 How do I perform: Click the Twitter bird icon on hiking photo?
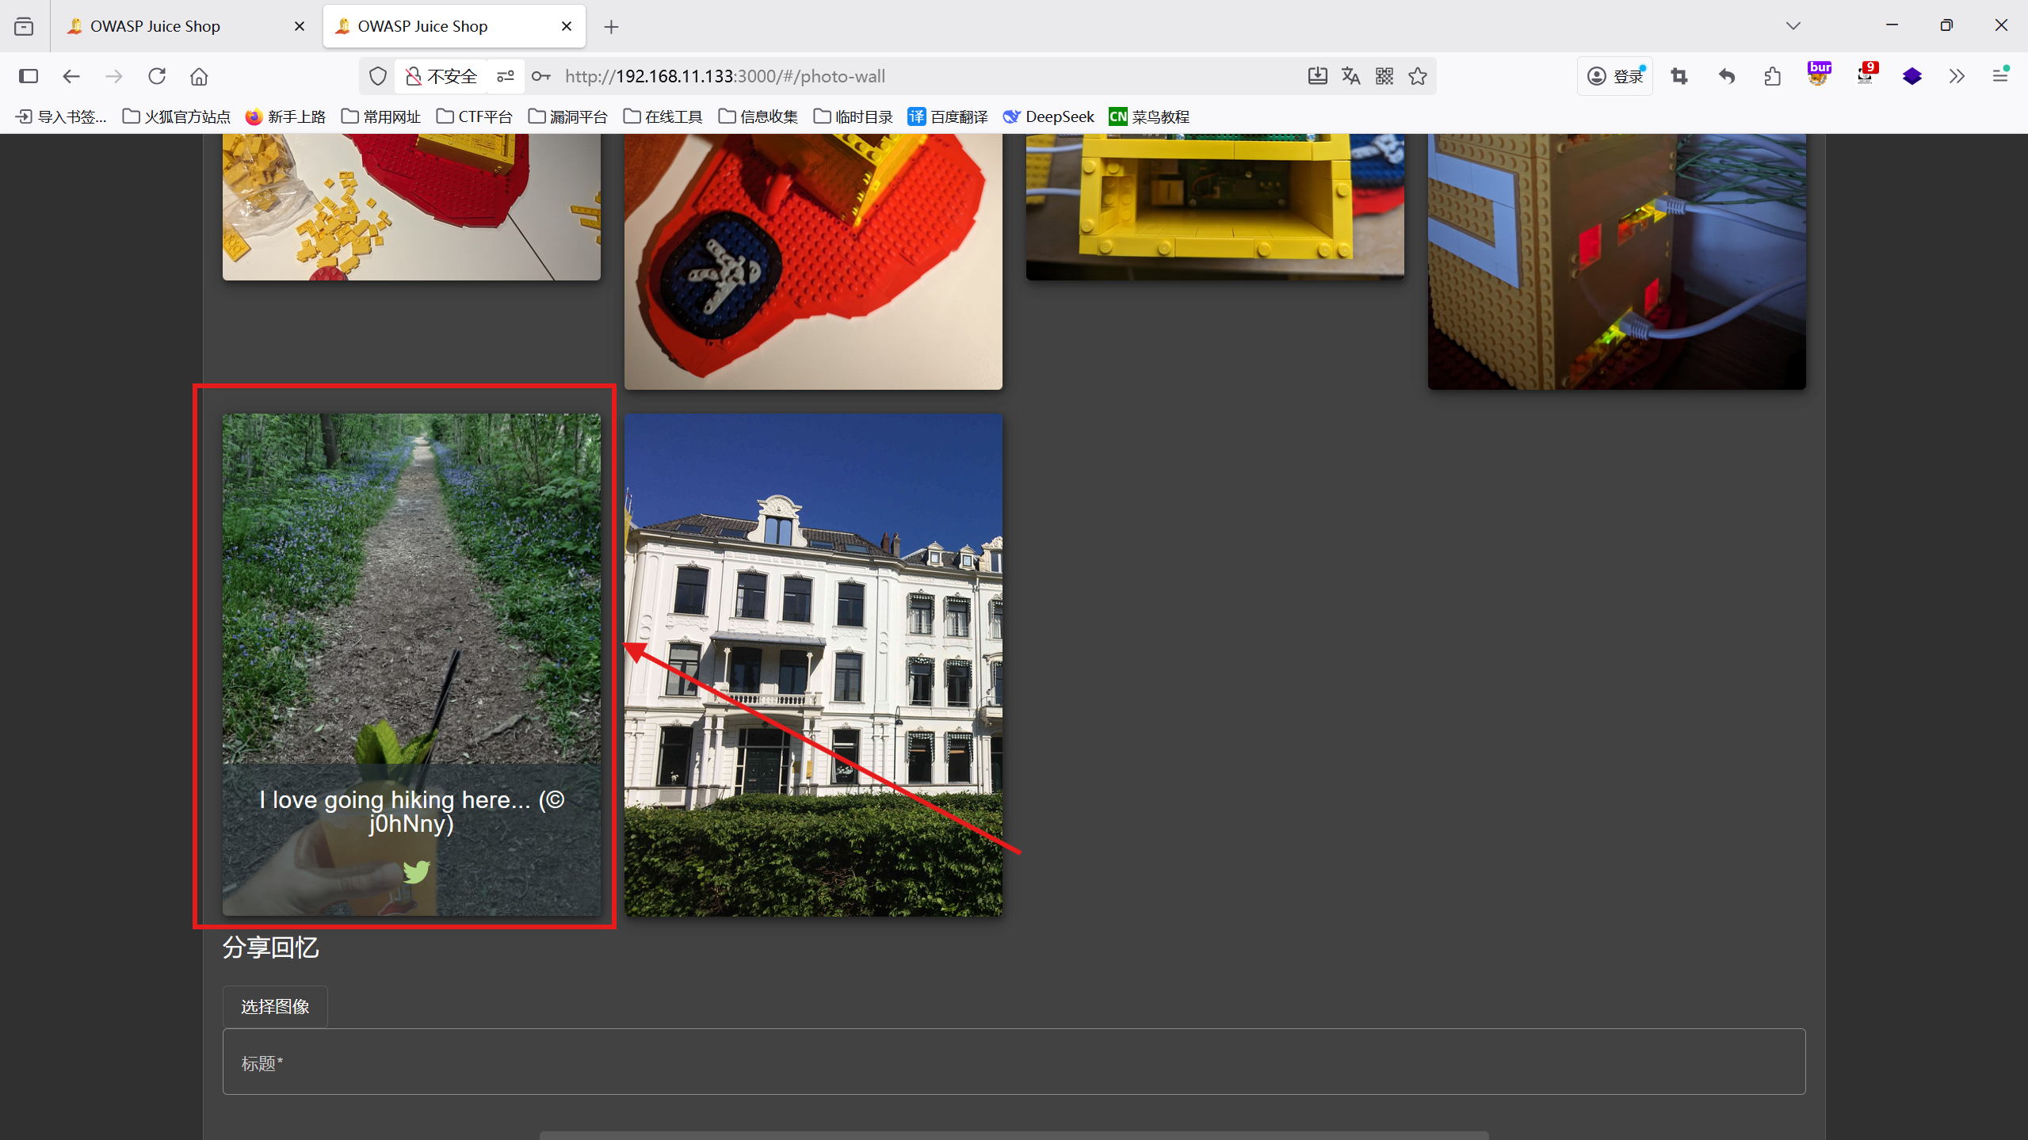point(415,871)
